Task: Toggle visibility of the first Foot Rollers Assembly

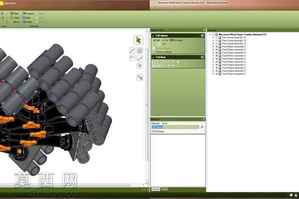Action: (217, 47)
